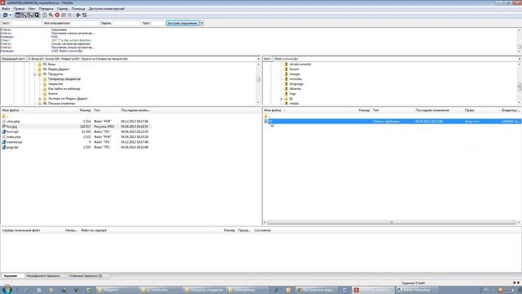Open the Site Manager dropdown arrow

tap(11, 15)
